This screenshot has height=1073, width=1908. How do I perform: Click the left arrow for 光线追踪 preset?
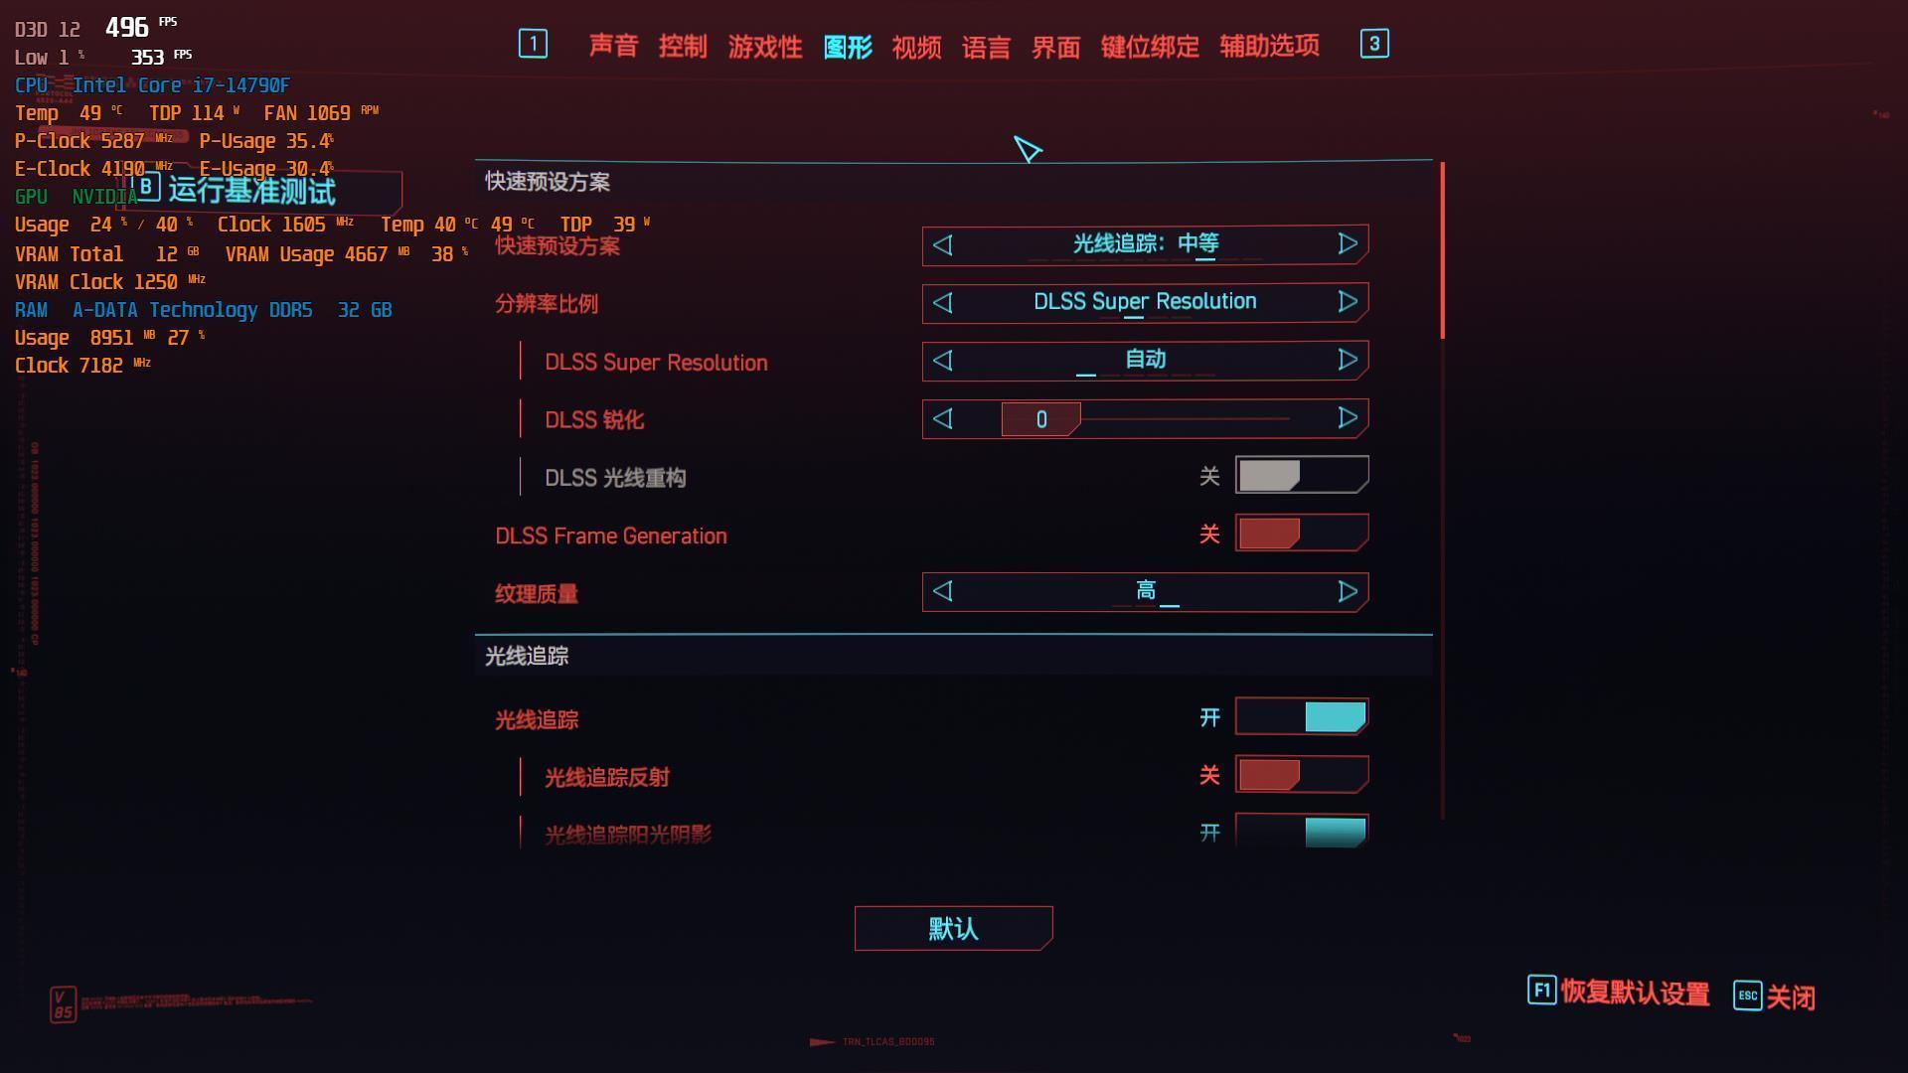point(943,243)
